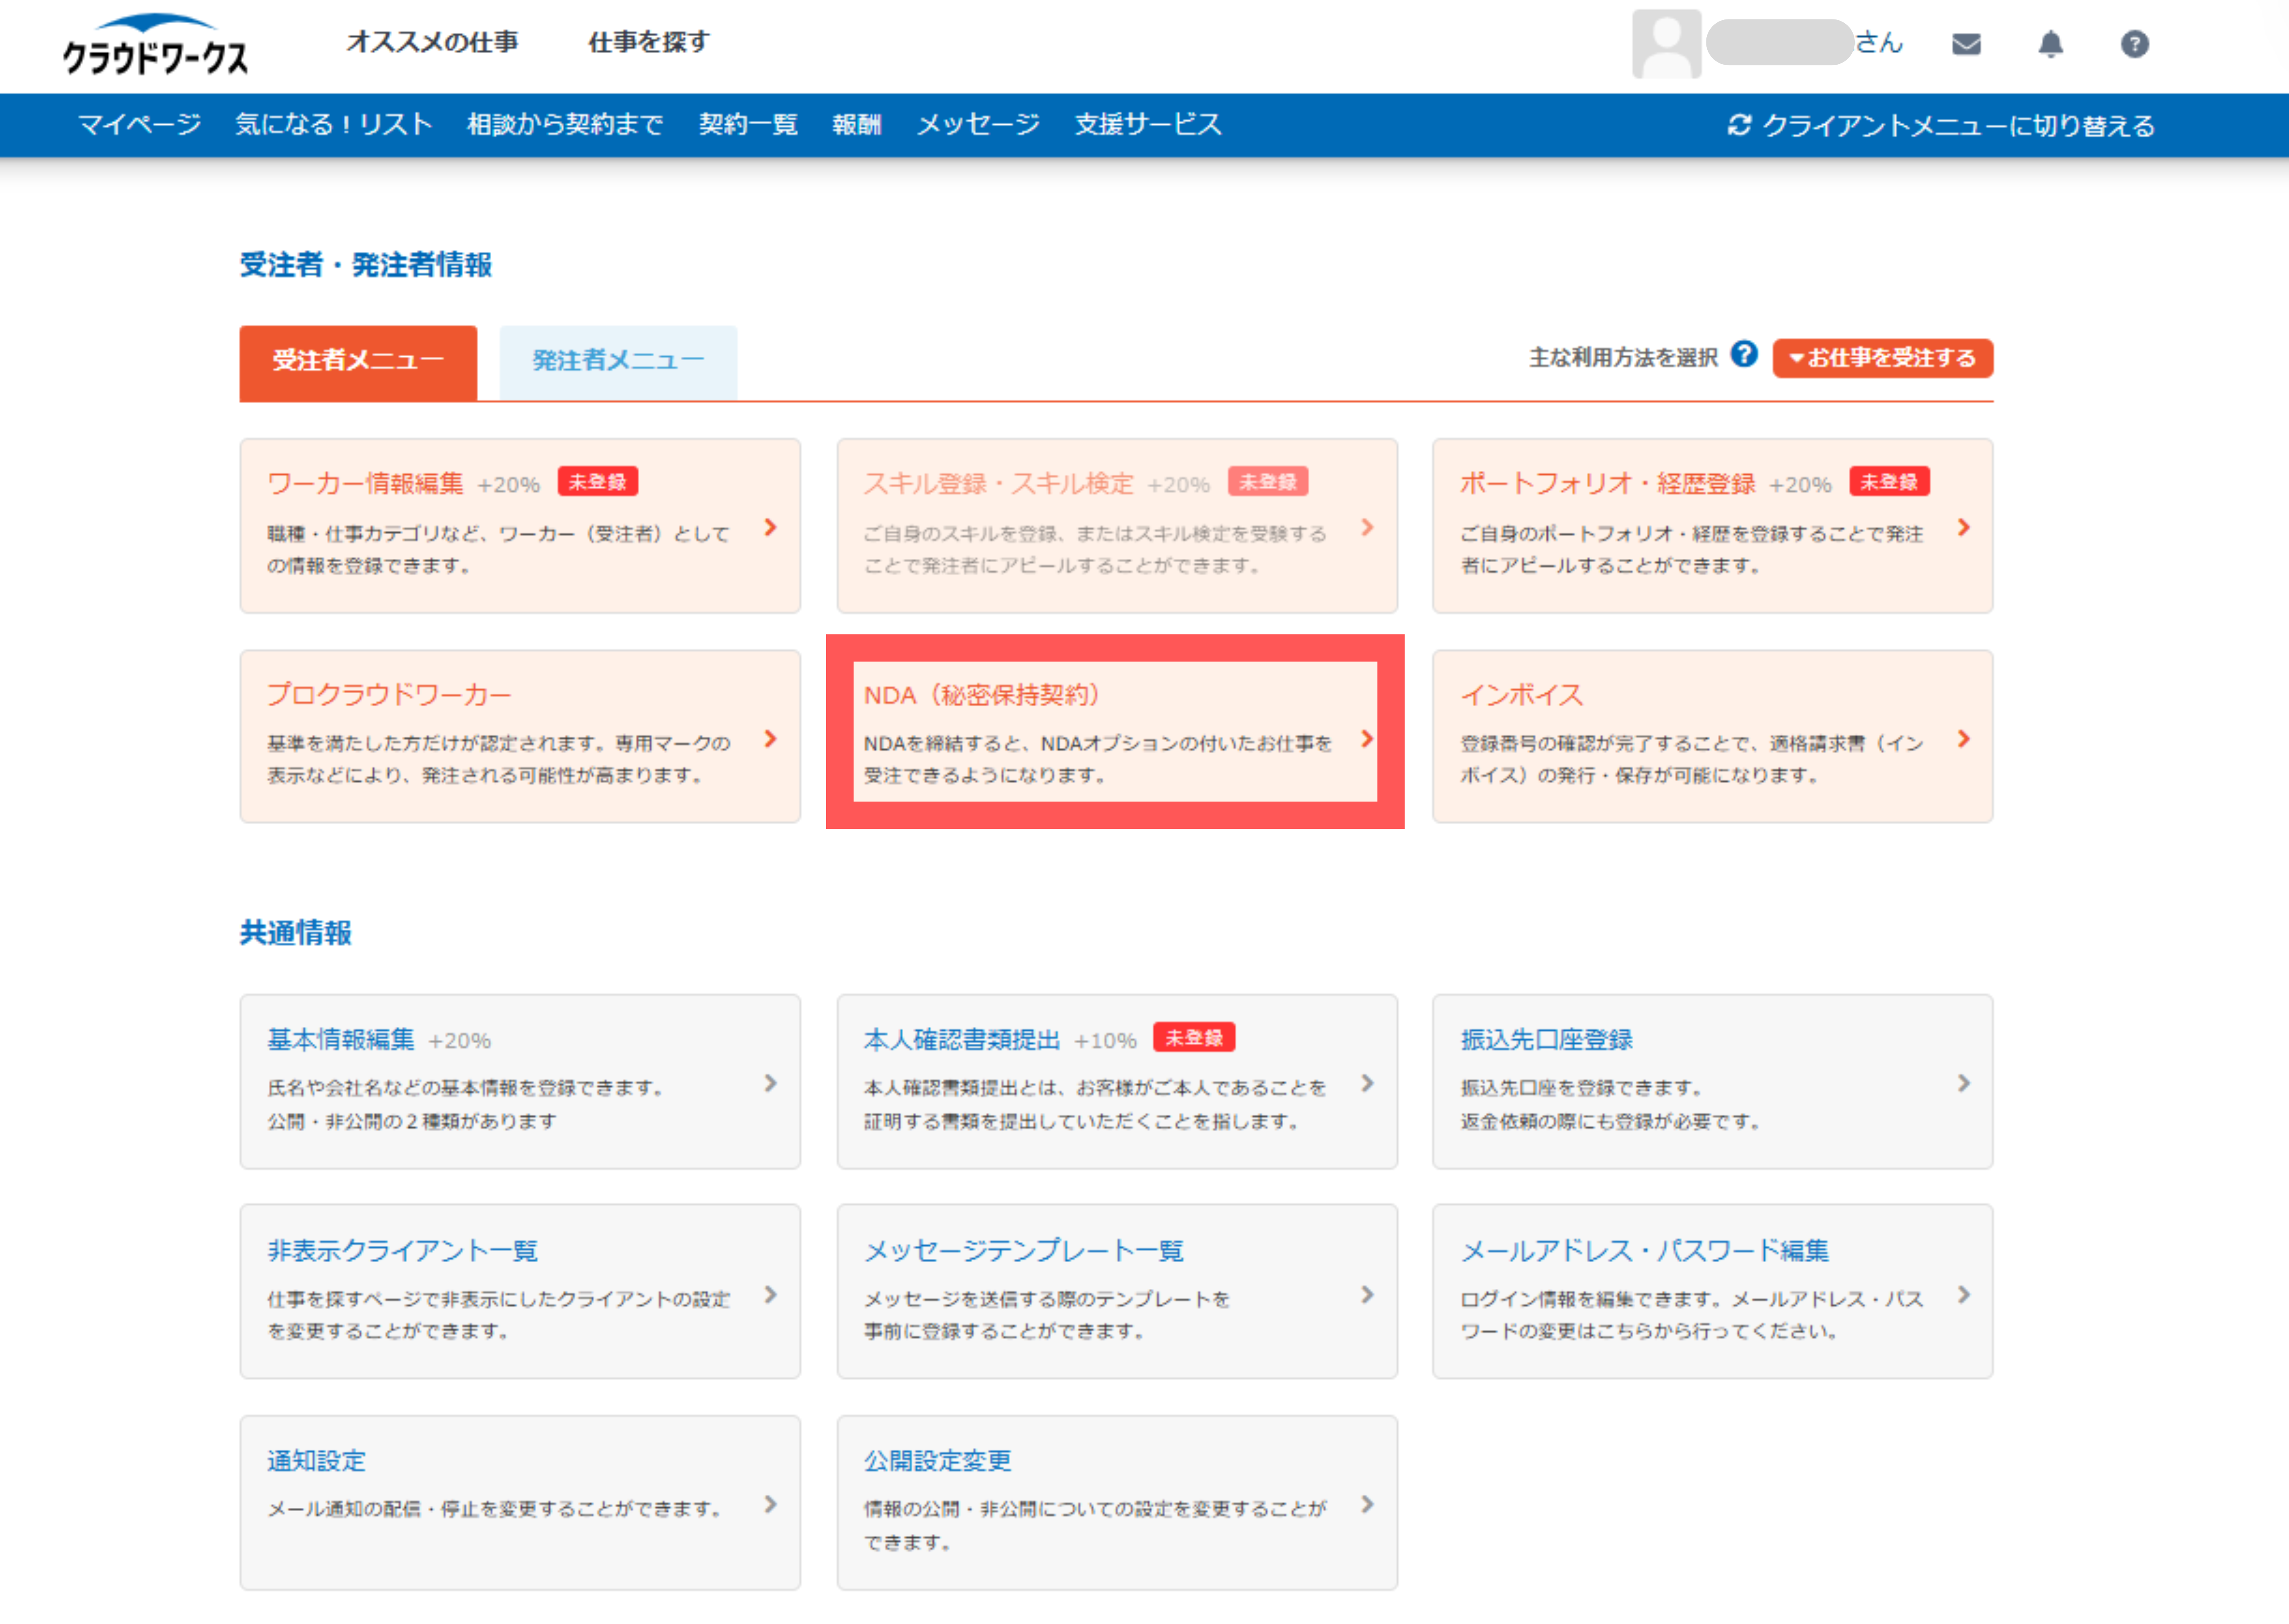Open the mail envelope icon in the header
Image resolution: width=2289 pixels, height=1624 pixels.
pos(1966,44)
